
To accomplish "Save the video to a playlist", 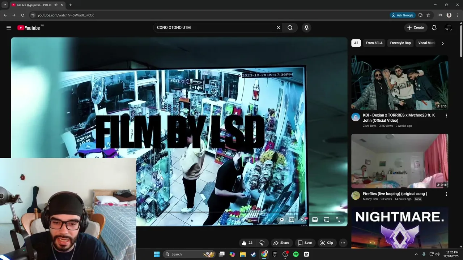I will [x=305, y=243].
